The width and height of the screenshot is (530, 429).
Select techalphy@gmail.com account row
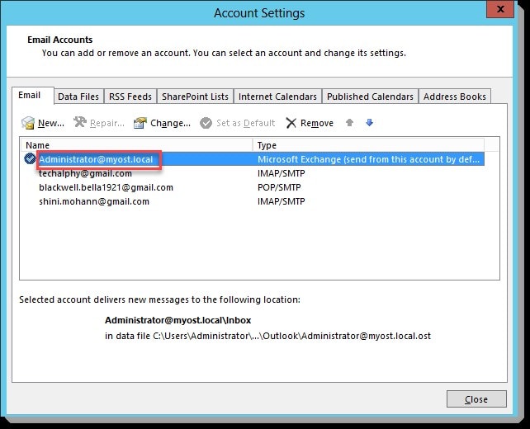click(x=254, y=173)
